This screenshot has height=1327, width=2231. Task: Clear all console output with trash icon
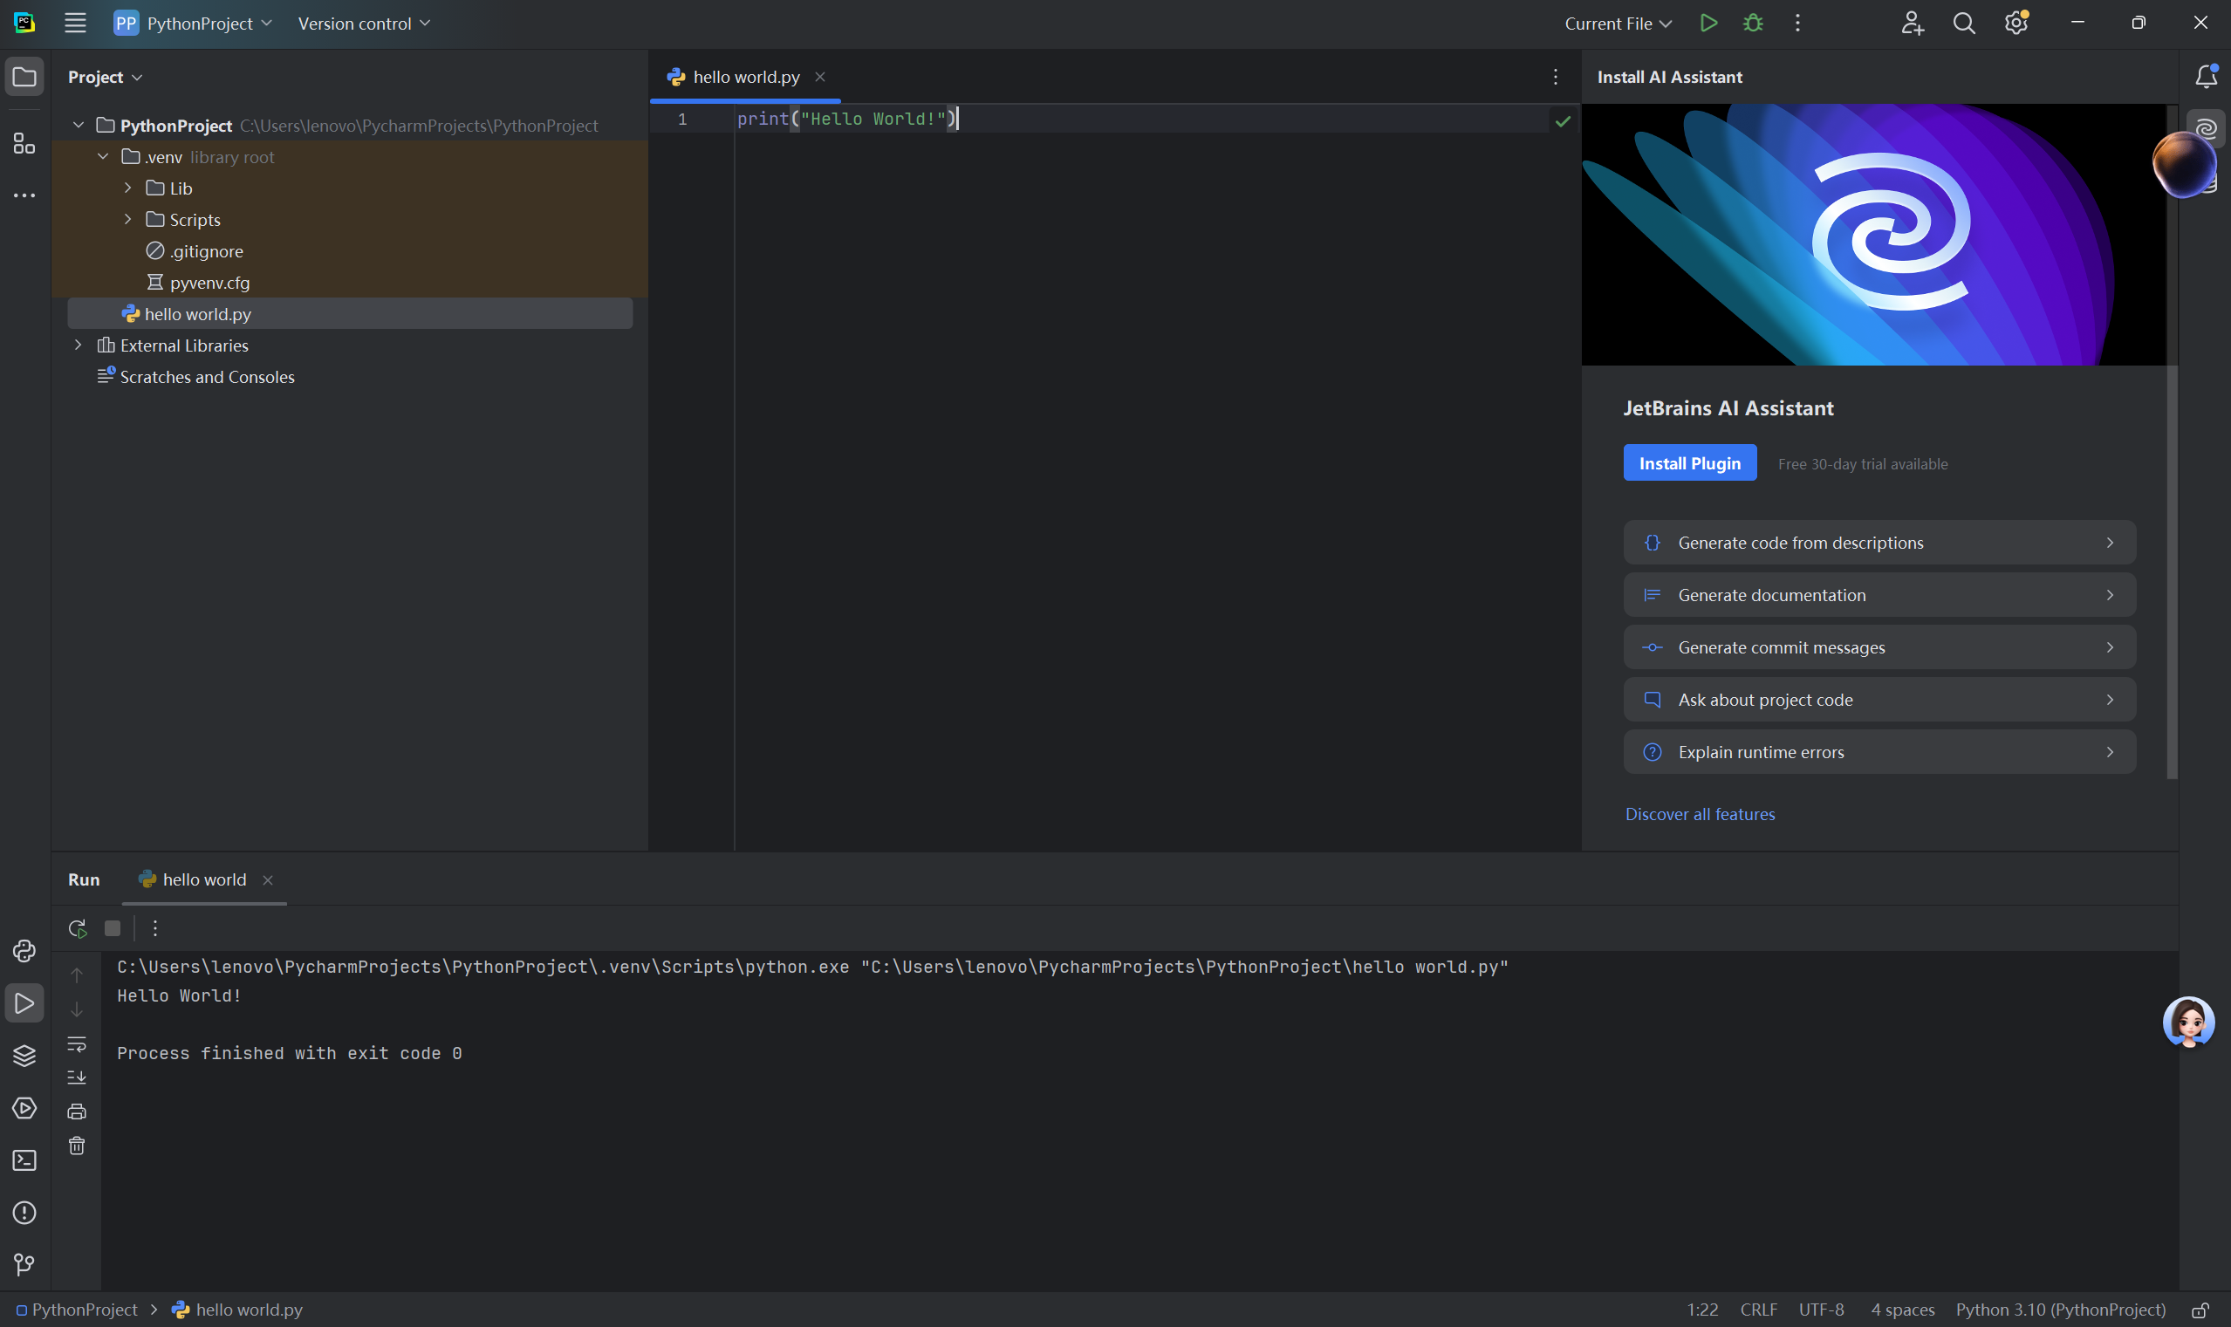point(77,1146)
